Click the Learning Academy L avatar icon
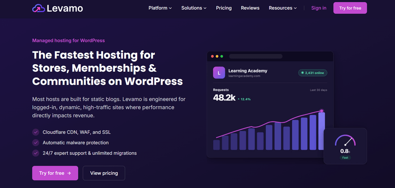This screenshot has height=188, width=395. click(219, 73)
